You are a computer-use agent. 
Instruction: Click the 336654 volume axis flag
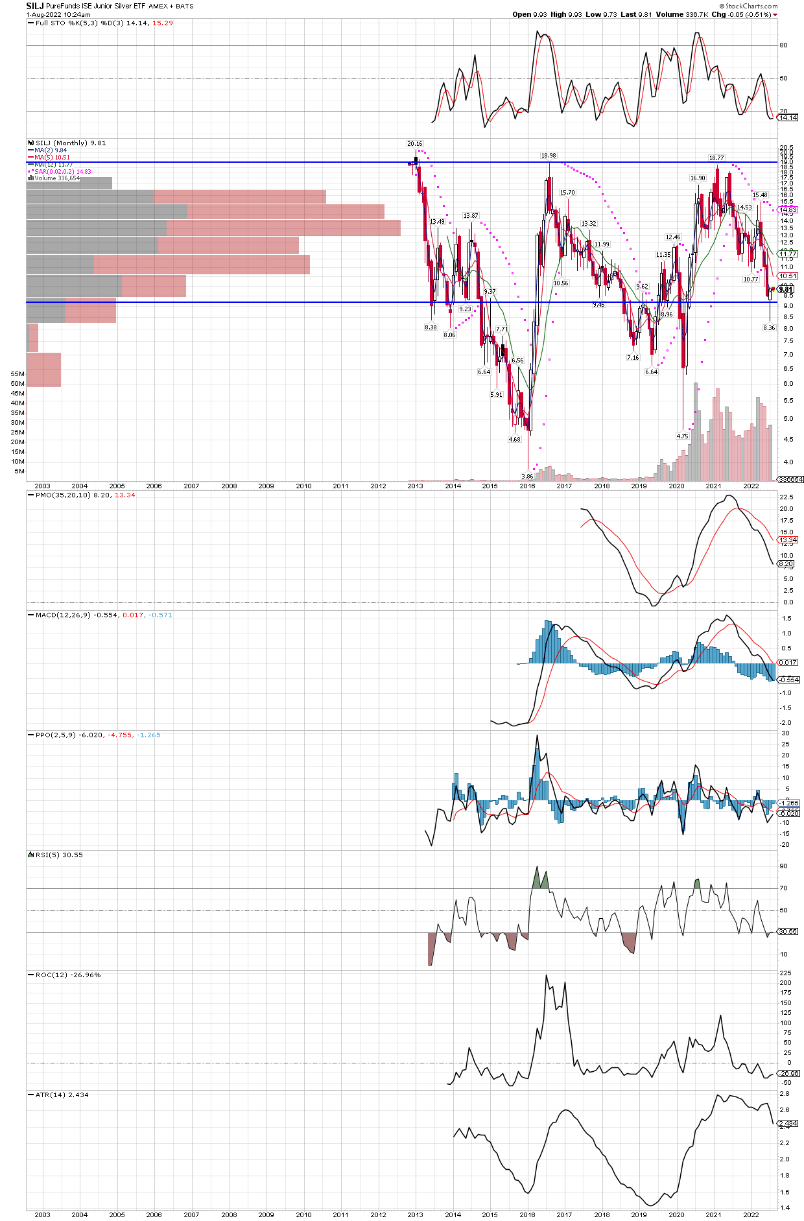pyautogui.click(x=790, y=480)
